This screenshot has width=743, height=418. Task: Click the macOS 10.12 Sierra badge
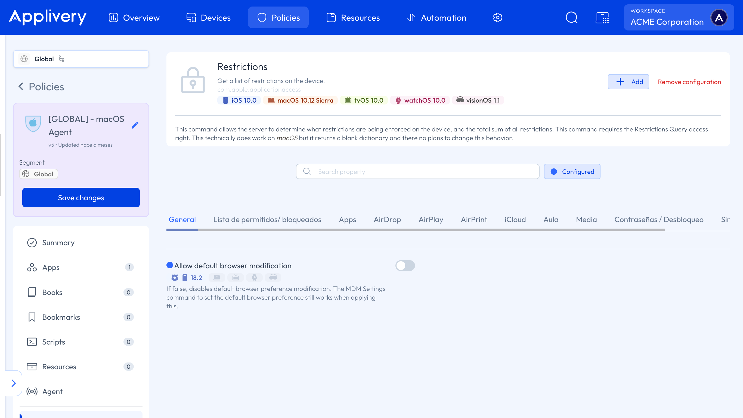point(300,100)
